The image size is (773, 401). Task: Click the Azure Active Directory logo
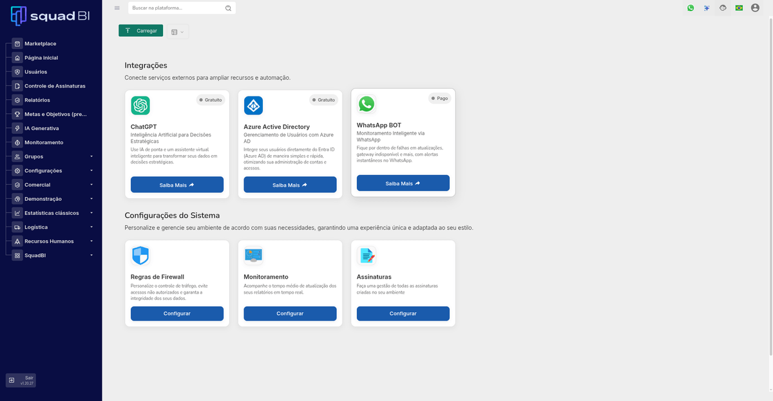[x=253, y=105]
